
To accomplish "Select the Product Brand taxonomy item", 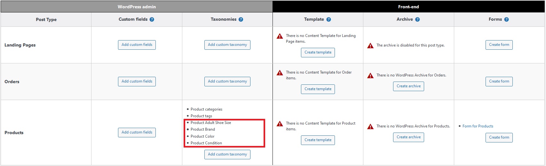I will (203, 129).
